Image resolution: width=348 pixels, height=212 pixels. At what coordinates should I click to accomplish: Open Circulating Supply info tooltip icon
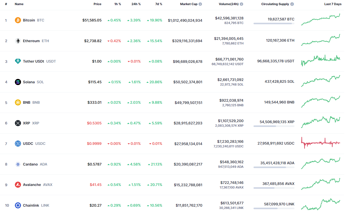pos(292,4)
